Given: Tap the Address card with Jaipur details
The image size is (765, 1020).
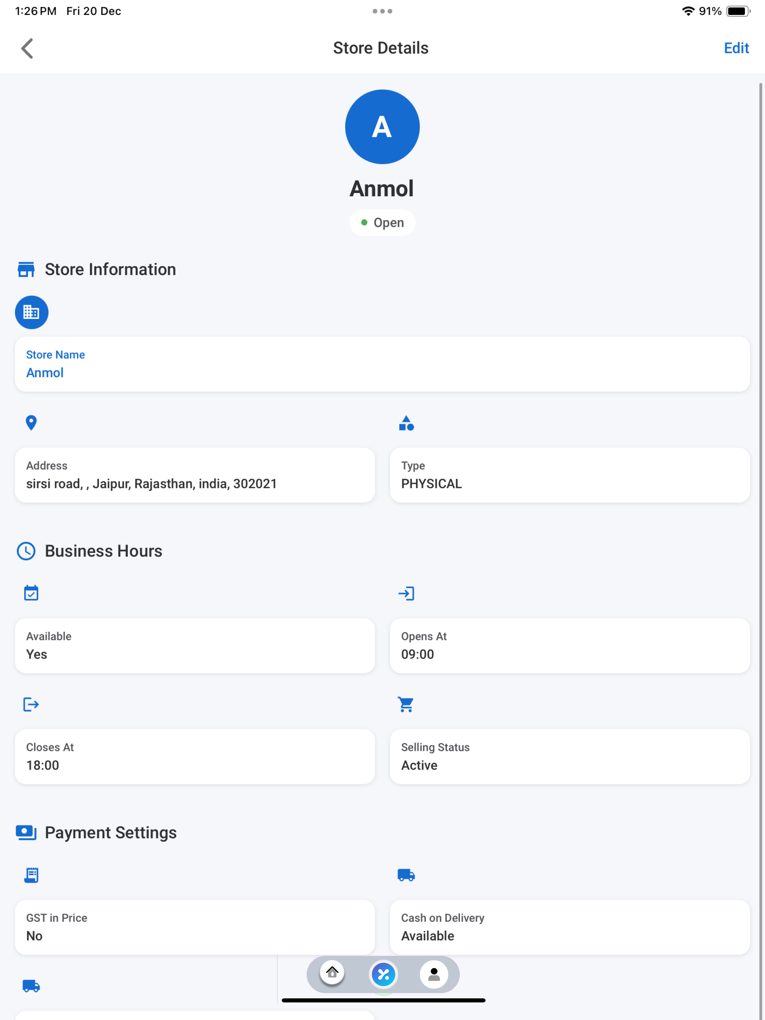Looking at the screenshot, I should coord(195,475).
